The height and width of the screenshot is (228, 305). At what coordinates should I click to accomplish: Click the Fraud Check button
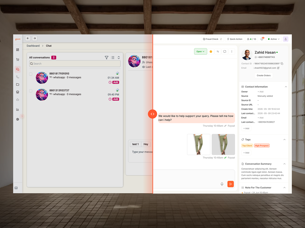click(212, 39)
